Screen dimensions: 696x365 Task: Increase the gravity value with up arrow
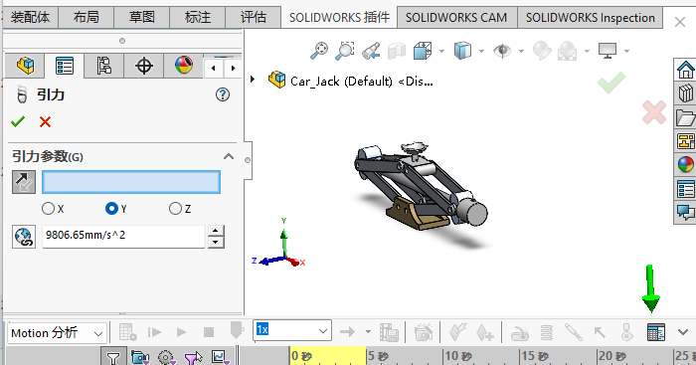(x=216, y=231)
